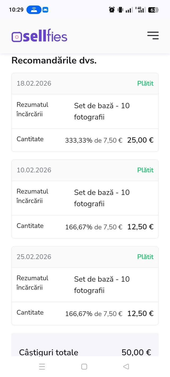The height and width of the screenshot is (377, 170).
Task: Tap the 4G signal strength icon
Action: 141,10
